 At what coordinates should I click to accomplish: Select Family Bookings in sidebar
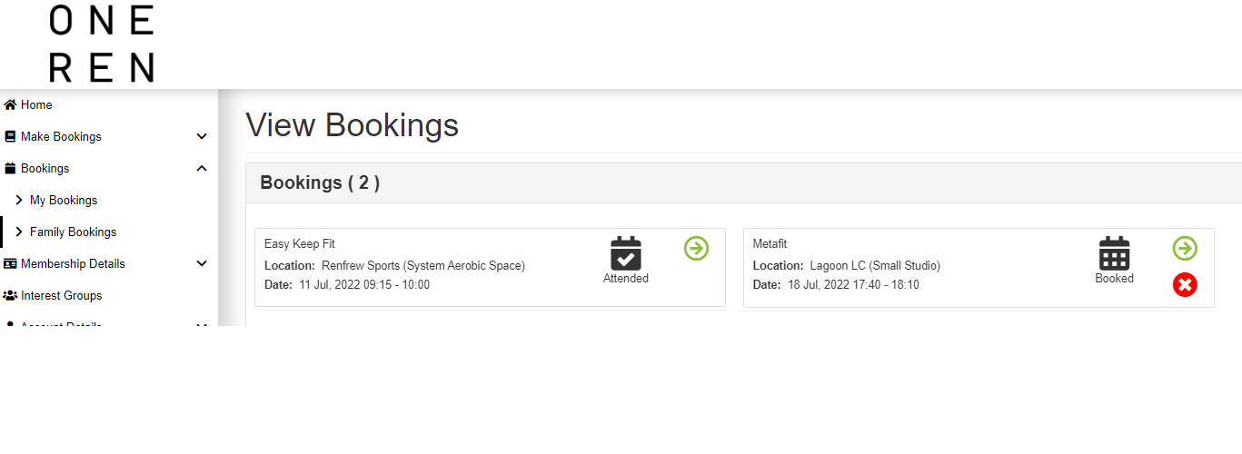[73, 232]
